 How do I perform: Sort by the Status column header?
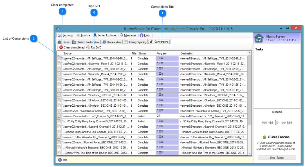pyautogui.click(x=146, y=53)
